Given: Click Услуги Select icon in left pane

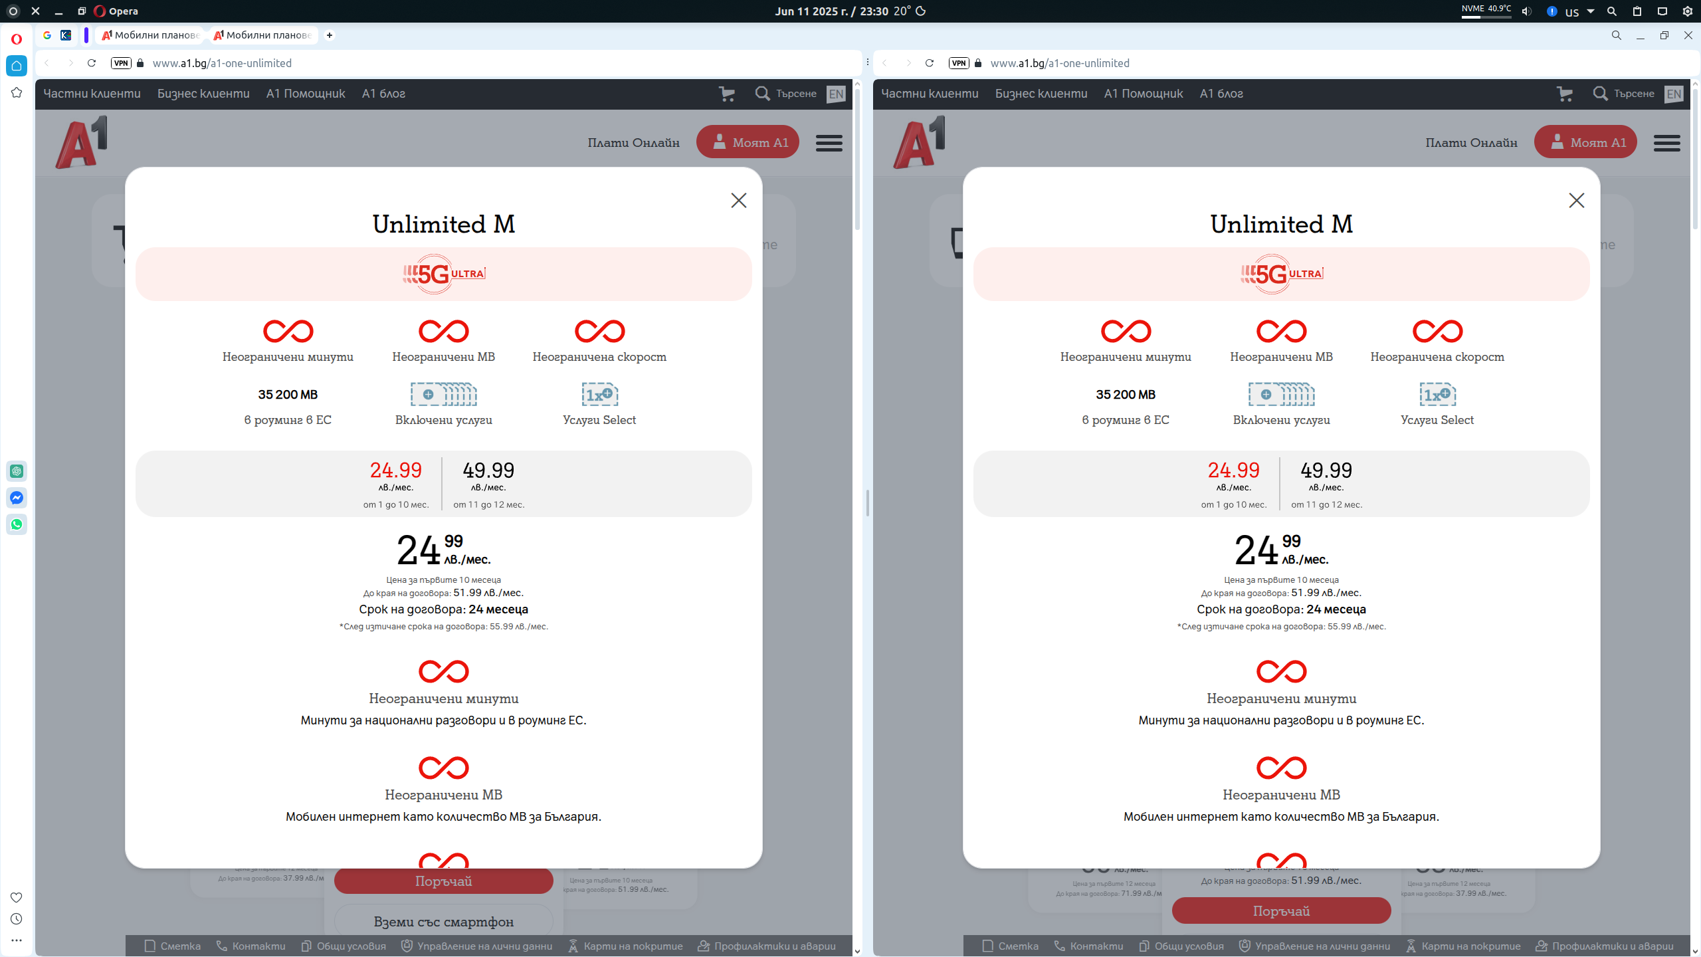Looking at the screenshot, I should click(x=599, y=394).
